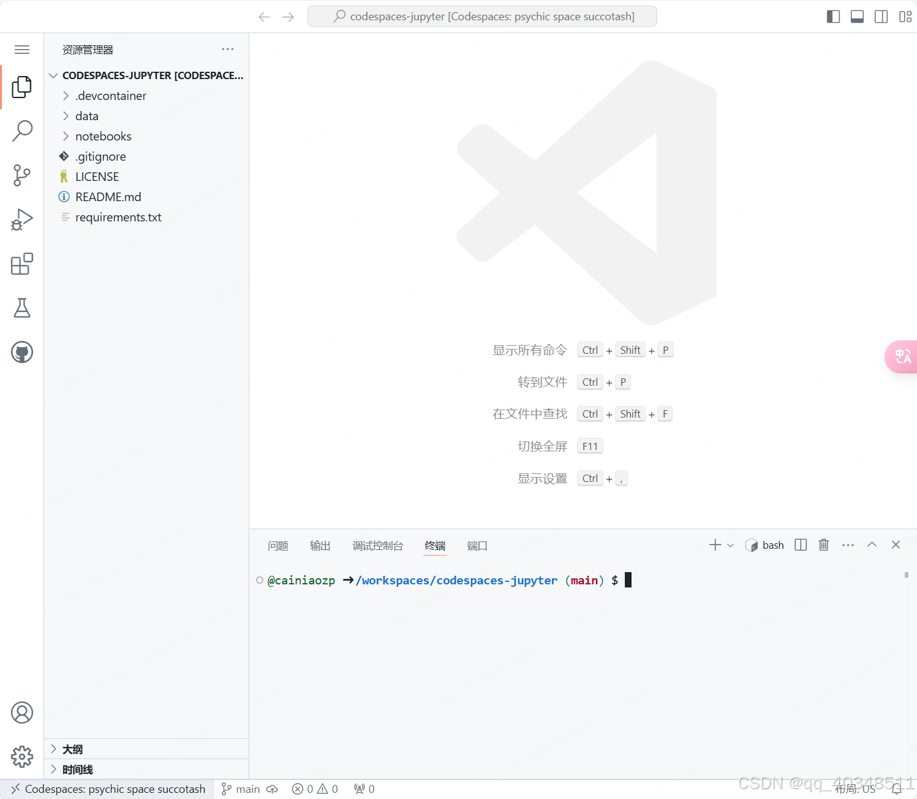
Task: Open the Explorer view in activity bar
Action: click(22, 87)
